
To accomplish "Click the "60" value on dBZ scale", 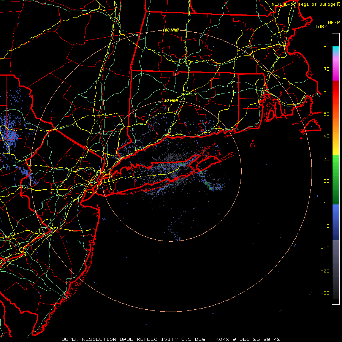I will [x=326, y=91].
